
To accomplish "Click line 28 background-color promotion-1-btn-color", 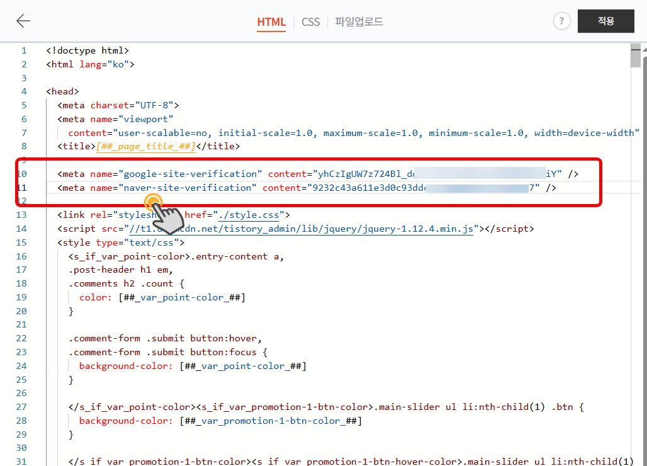I will point(220,421).
